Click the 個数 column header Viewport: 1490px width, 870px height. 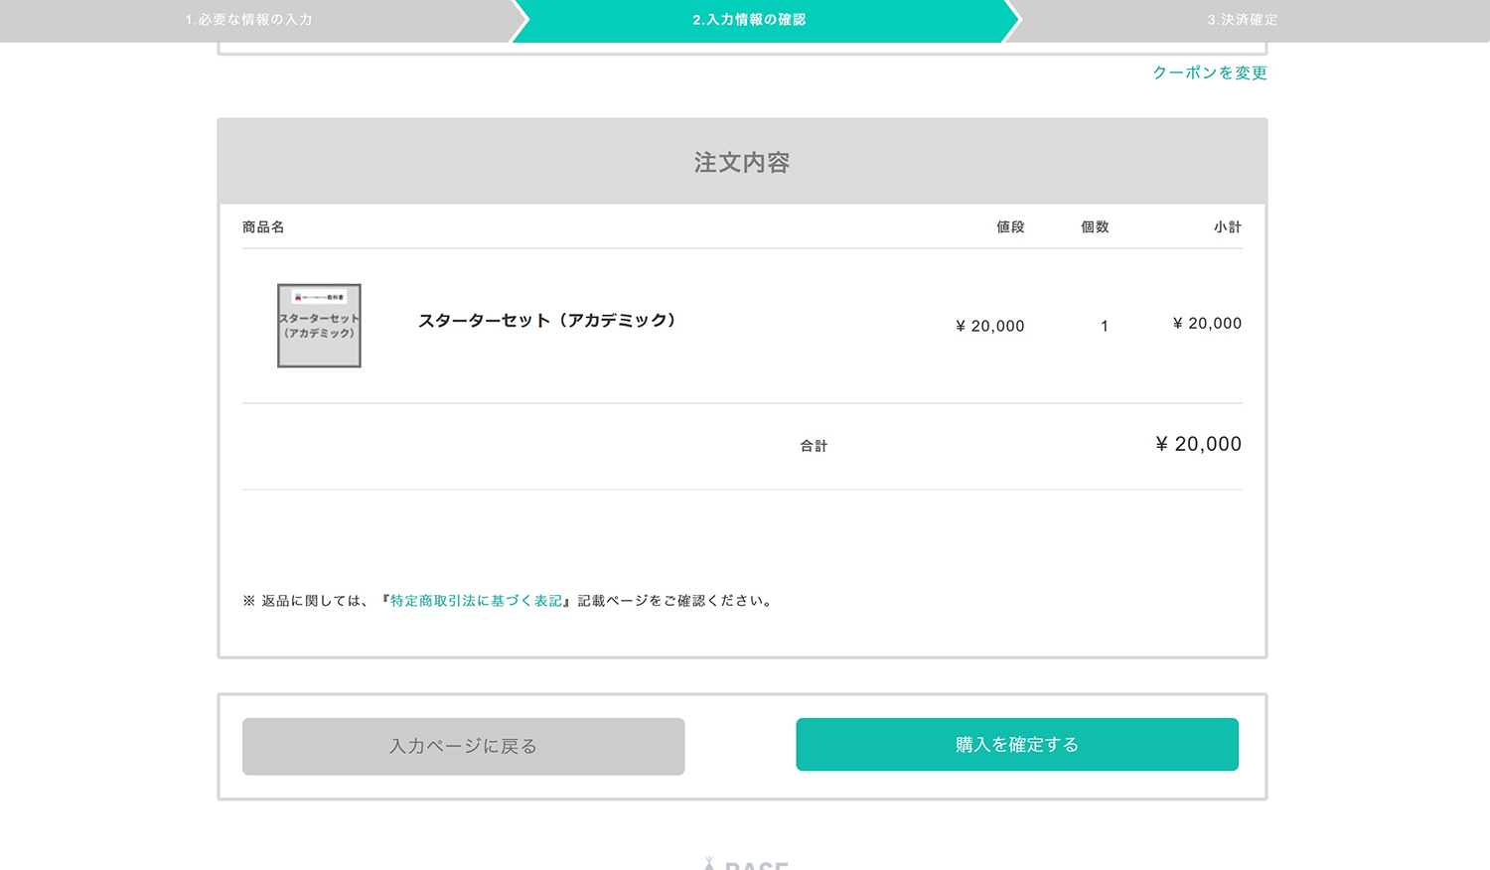(x=1094, y=226)
